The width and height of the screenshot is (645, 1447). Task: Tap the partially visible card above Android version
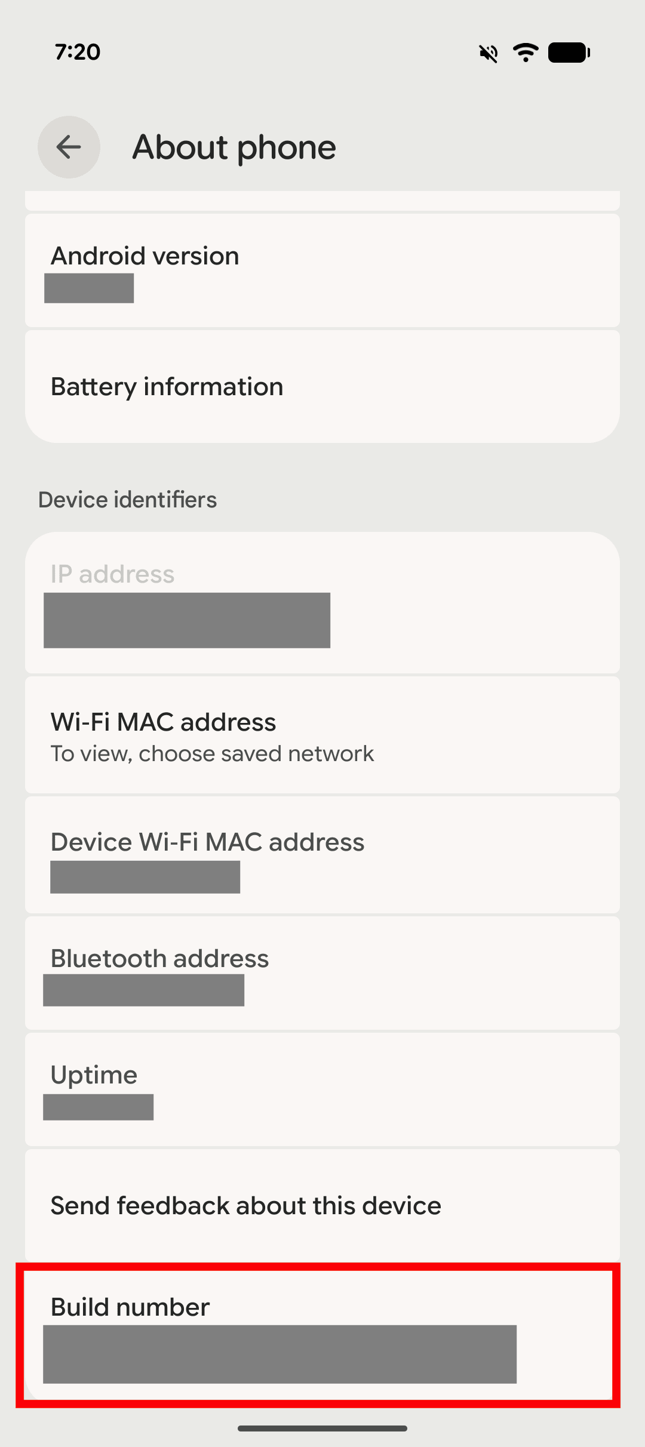pyautogui.click(x=322, y=201)
